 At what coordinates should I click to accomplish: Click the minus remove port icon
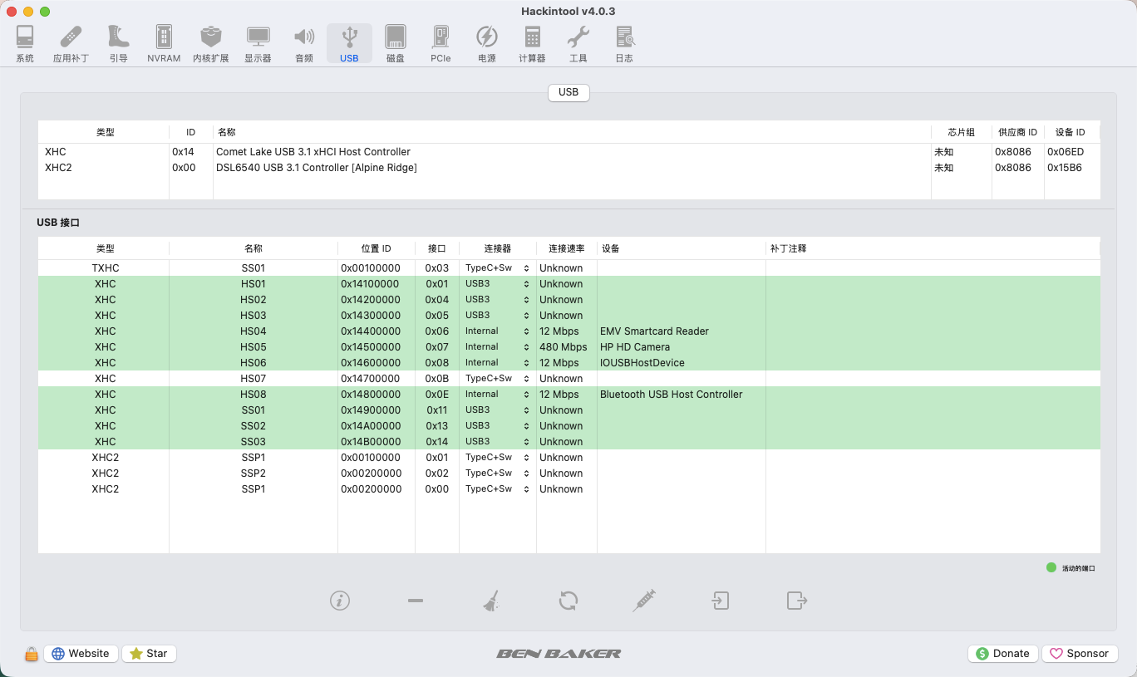click(x=416, y=601)
